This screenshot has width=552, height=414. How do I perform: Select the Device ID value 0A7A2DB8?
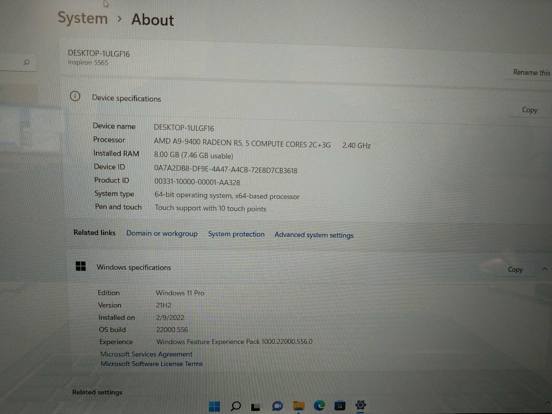click(x=226, y=169)
